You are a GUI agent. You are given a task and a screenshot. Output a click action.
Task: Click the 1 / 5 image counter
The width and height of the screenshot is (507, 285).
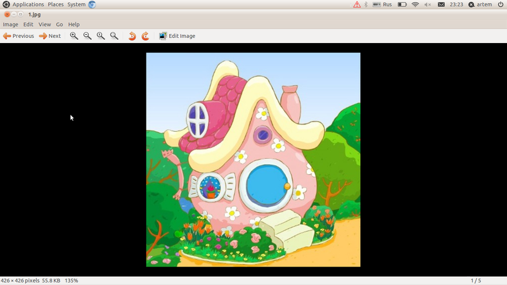point(476,281)
